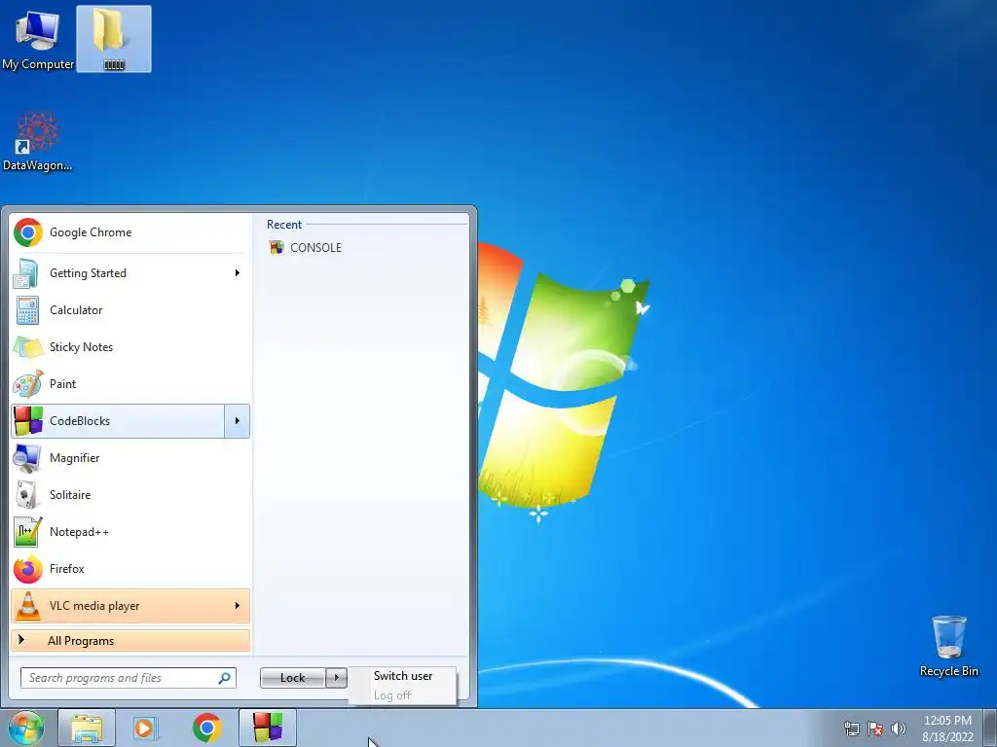Image resolution: width=997 pixels, height=747 pixels.
Task: Open Chrome from the taskbar
Action: tap(206, 728)
